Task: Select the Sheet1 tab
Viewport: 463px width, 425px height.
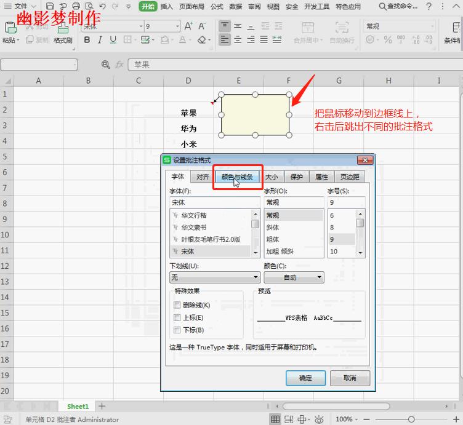Action: [78, 407]
